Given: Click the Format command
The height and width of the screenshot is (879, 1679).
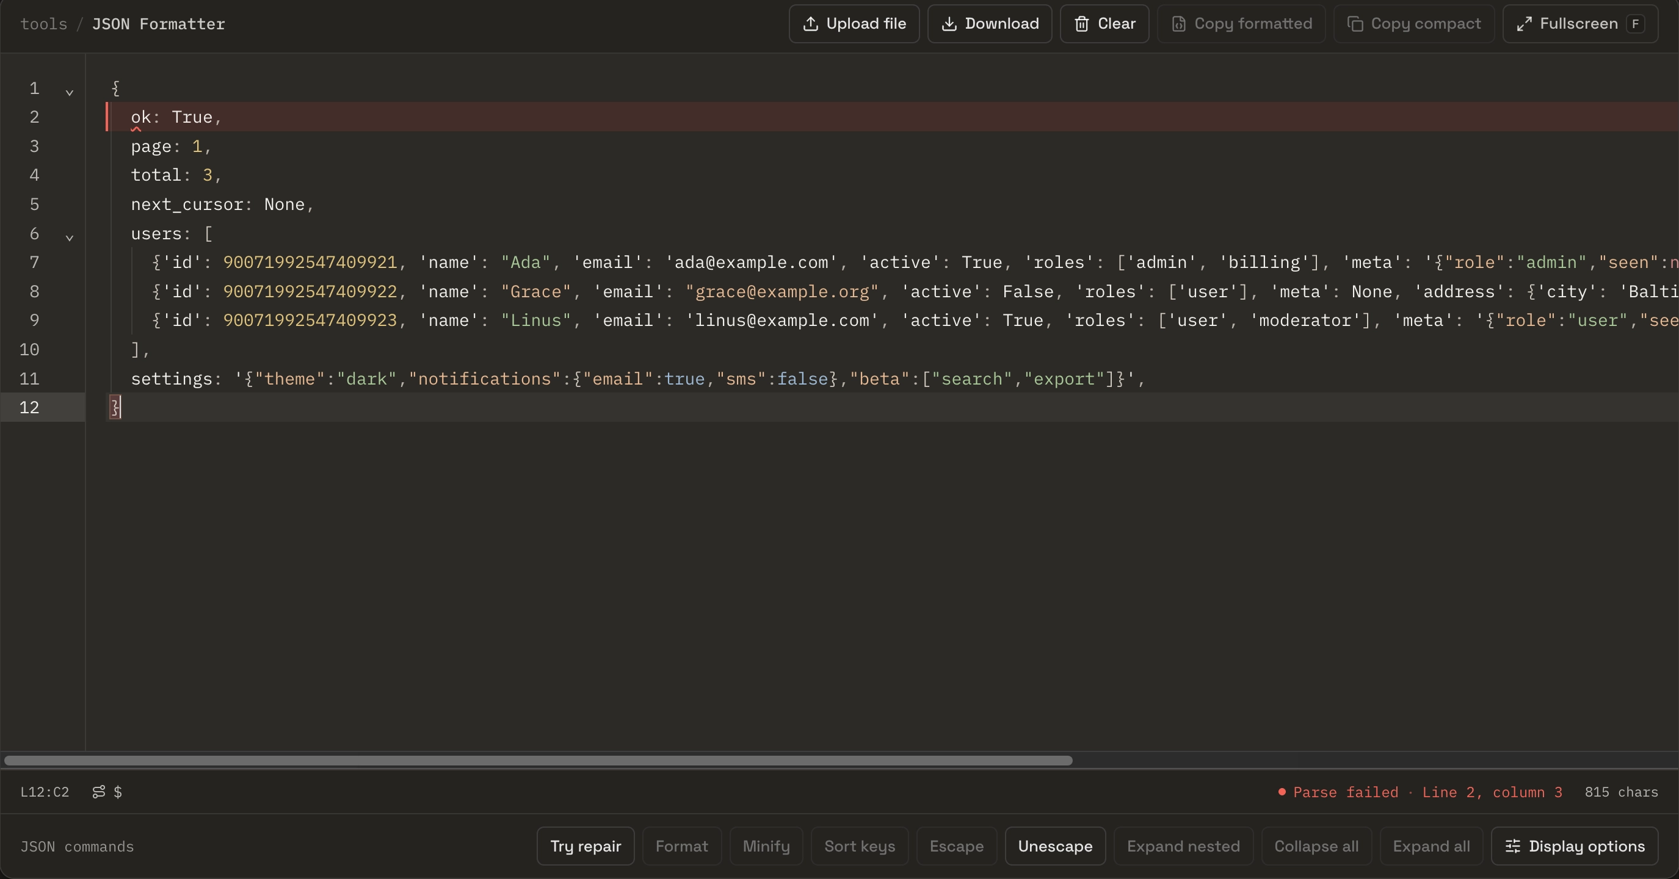Looking at the screenshot, I should tap(682, 846).
